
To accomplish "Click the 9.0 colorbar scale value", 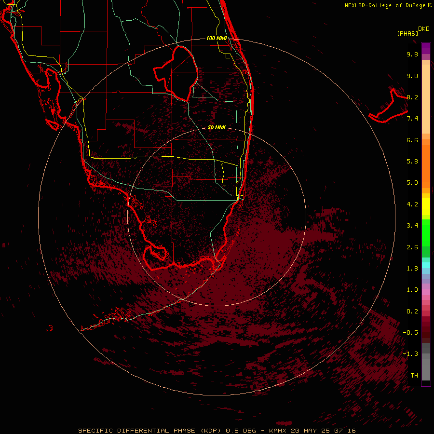I will click(412, 76).
